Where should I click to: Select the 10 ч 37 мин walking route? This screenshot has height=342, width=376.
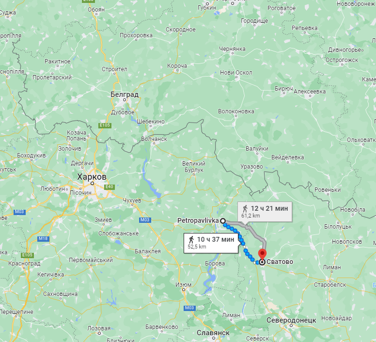point(211,243)
